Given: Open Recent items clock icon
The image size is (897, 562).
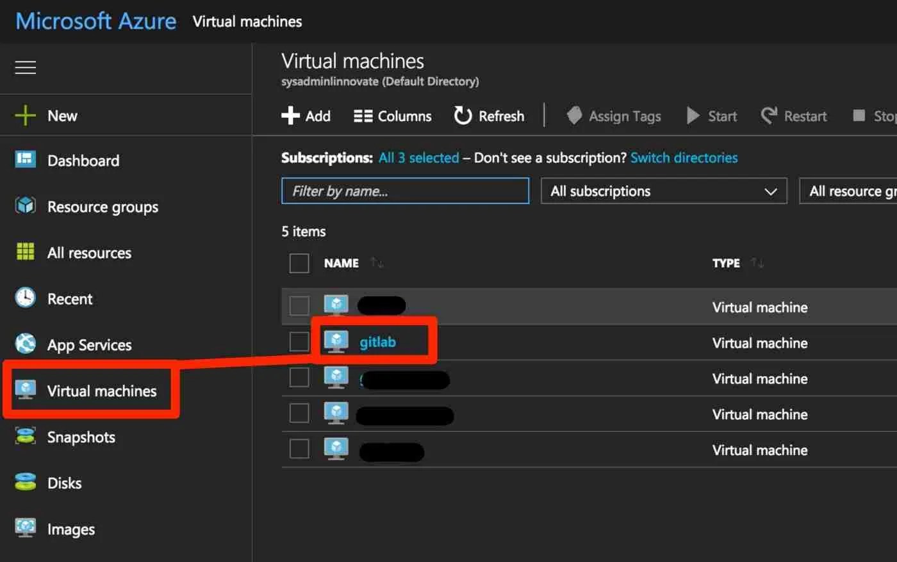Looking at the screenshot, I should click(x=24, y=298).
